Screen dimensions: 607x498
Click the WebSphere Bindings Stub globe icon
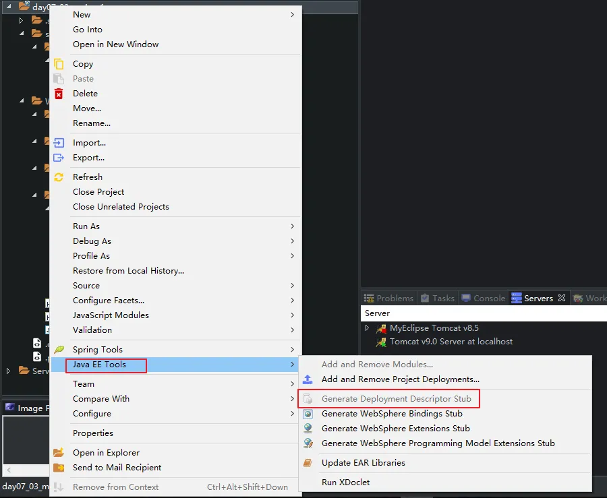308,414
